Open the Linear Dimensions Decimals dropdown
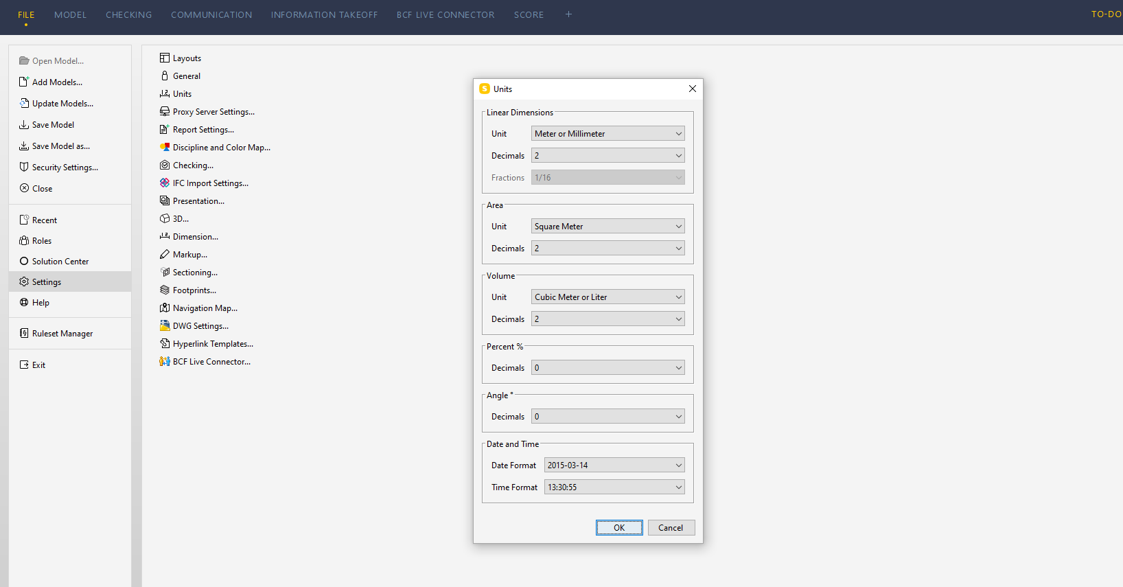The height and width of the screenshot is (587, 1123). tap(607, 155)
